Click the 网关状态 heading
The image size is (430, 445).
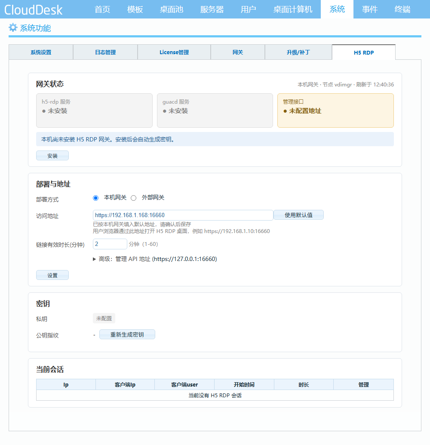point(50,84)
